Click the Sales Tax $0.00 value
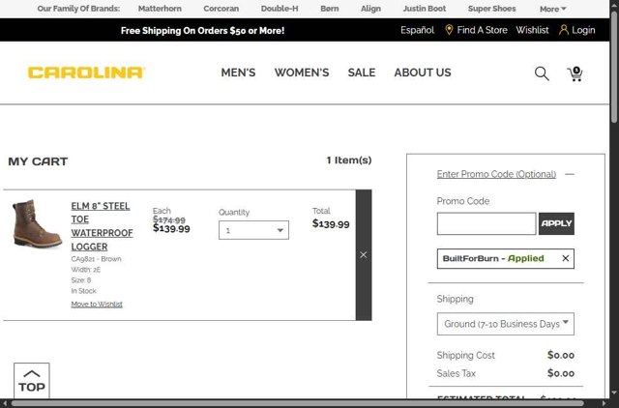The width and height of the screenshot is (619, 408). (561, 373)
